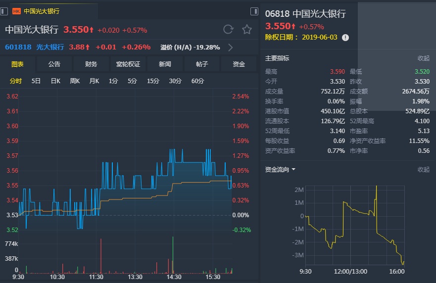Click the 06818 中国光大银行 heading

click(x=305, y=14)
